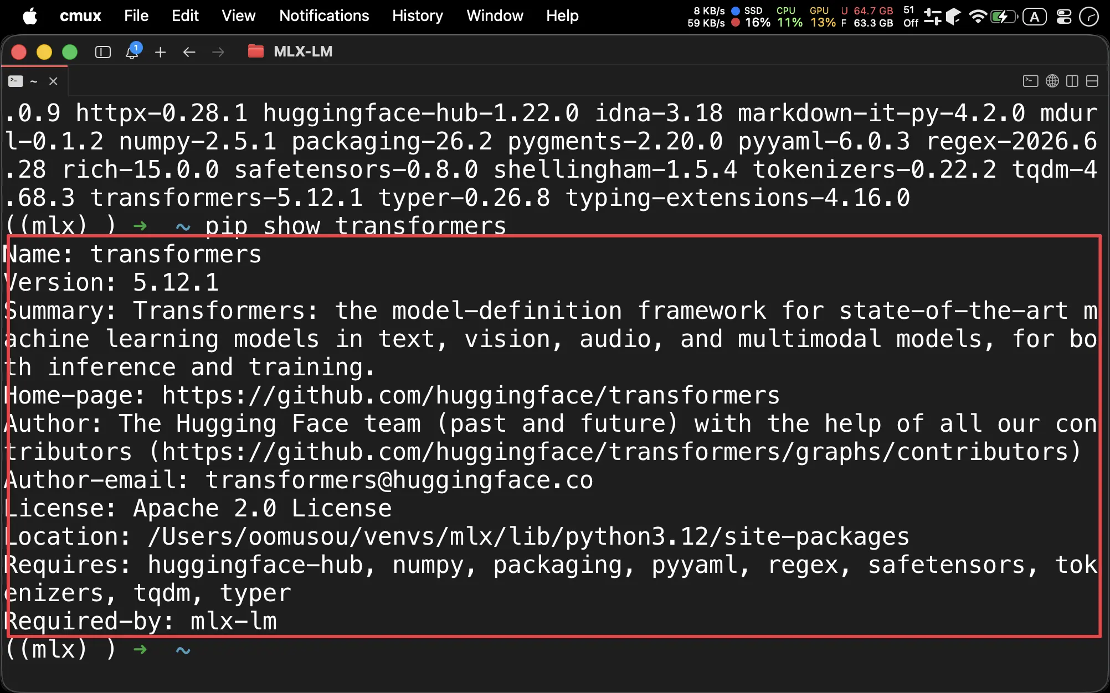1110x693 pixels.
Task: Open a new terminal pane from the tab bar
Action: (x=1030, y=81)
